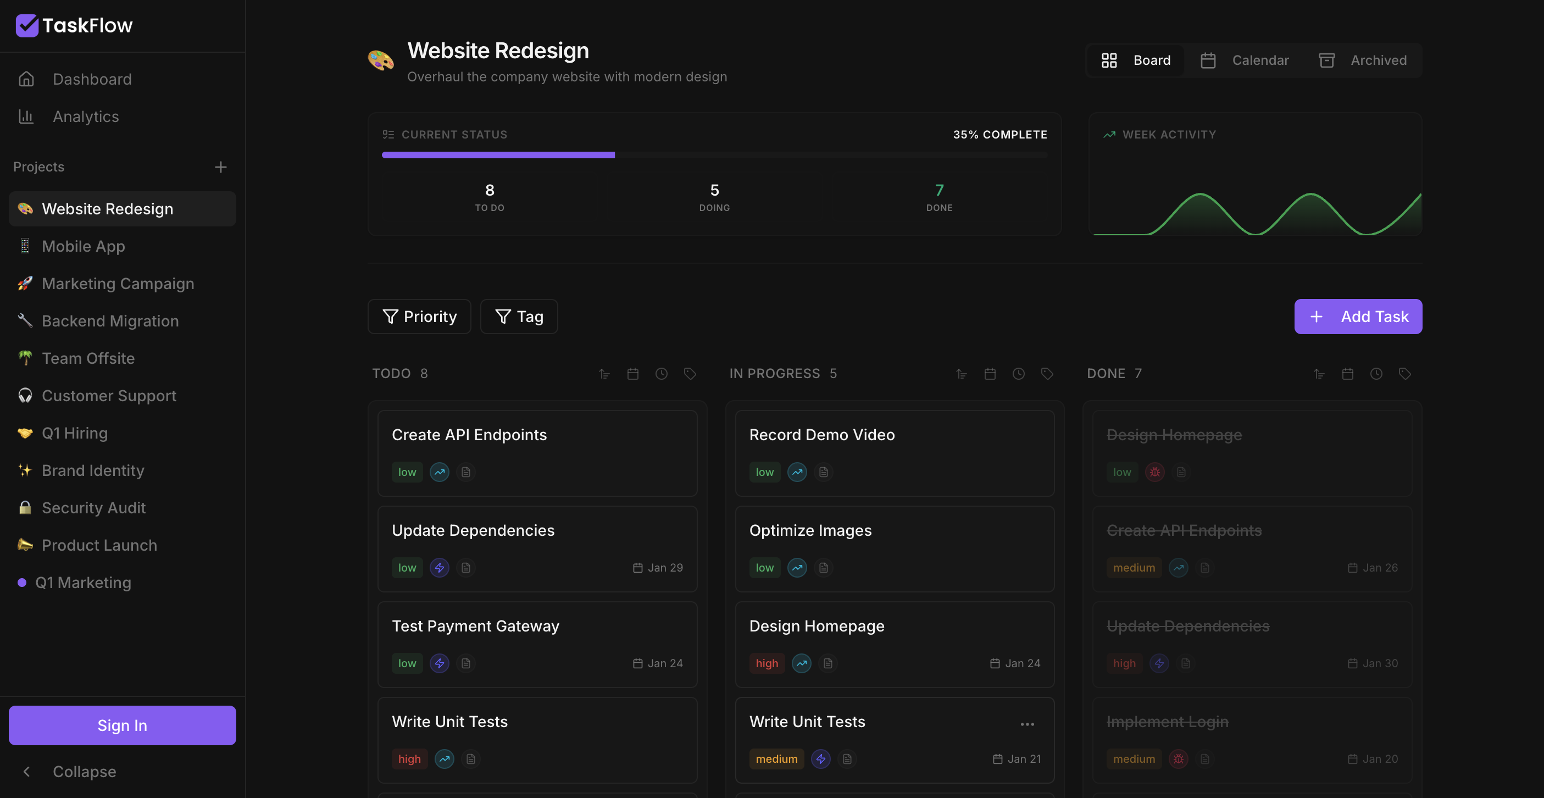
Task: Click the lightning tag icon on TODO Update Dependencies
Action: coord(440,568)
